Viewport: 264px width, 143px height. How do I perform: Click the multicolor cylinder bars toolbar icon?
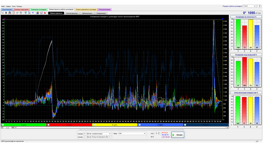(x=38, y=13)
